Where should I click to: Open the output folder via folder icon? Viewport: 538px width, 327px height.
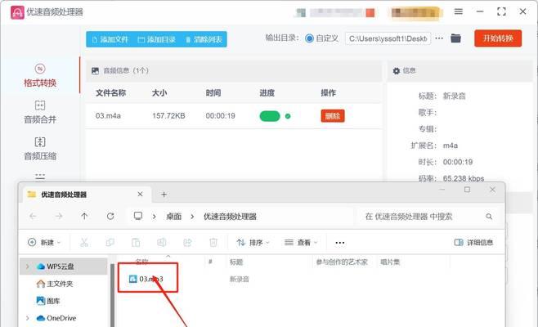(x=455, y=38)
